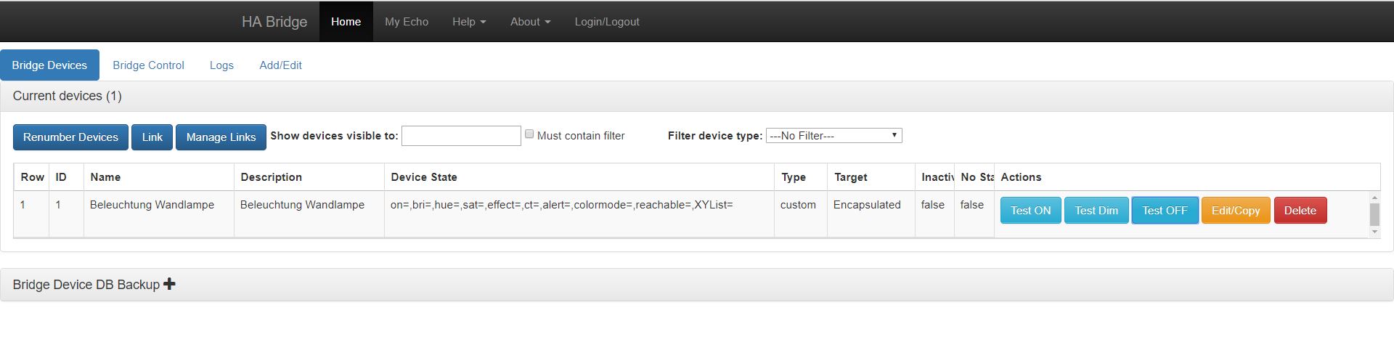Screen dimensions: 1394x361
Task: Go to the Add/Edit tab
Action: coord(280,65)
